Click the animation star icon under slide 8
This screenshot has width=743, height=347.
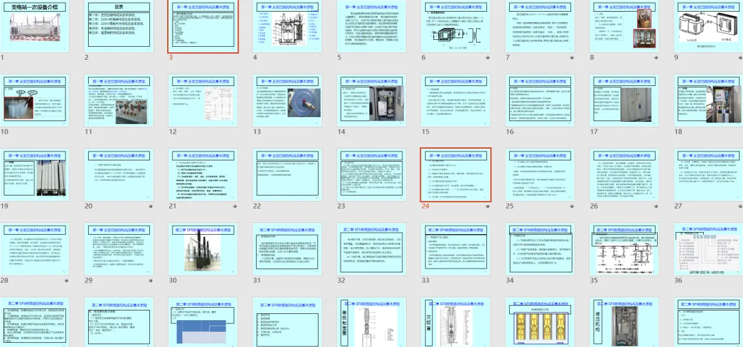[x=656, y=58]
